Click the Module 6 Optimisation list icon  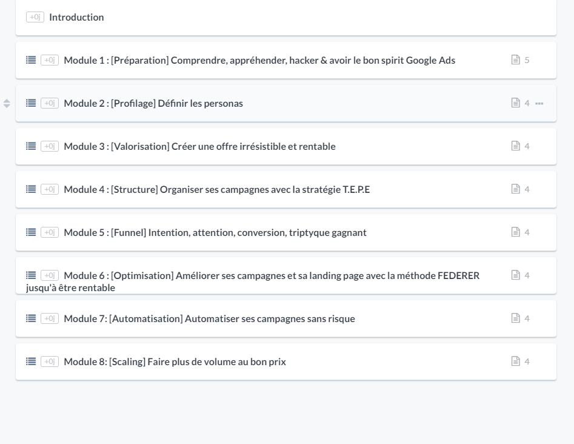click(x=31, y=275)
